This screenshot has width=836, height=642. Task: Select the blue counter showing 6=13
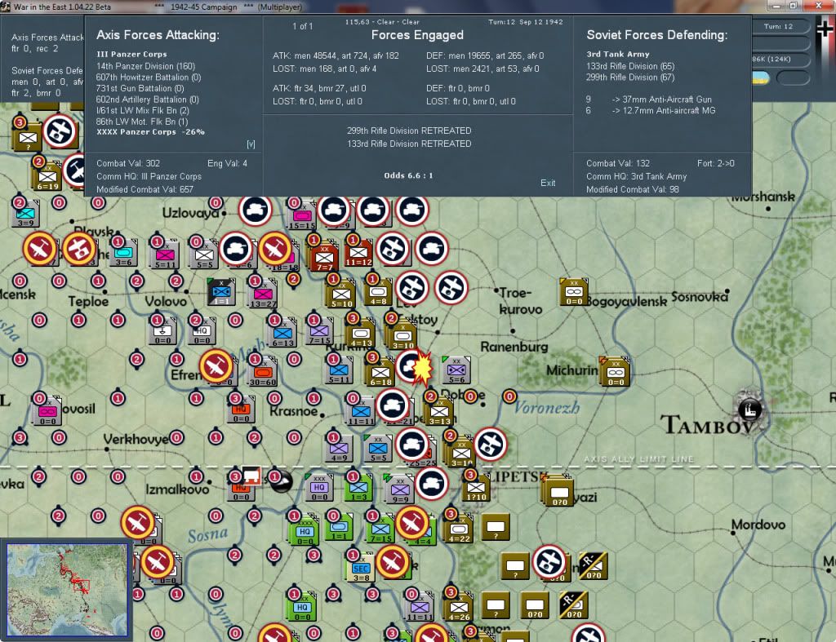click(282, 334)
